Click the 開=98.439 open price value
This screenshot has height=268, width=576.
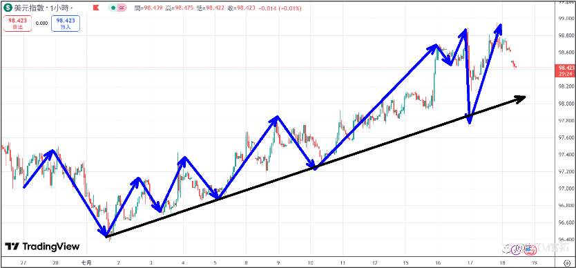coord(148,8)
